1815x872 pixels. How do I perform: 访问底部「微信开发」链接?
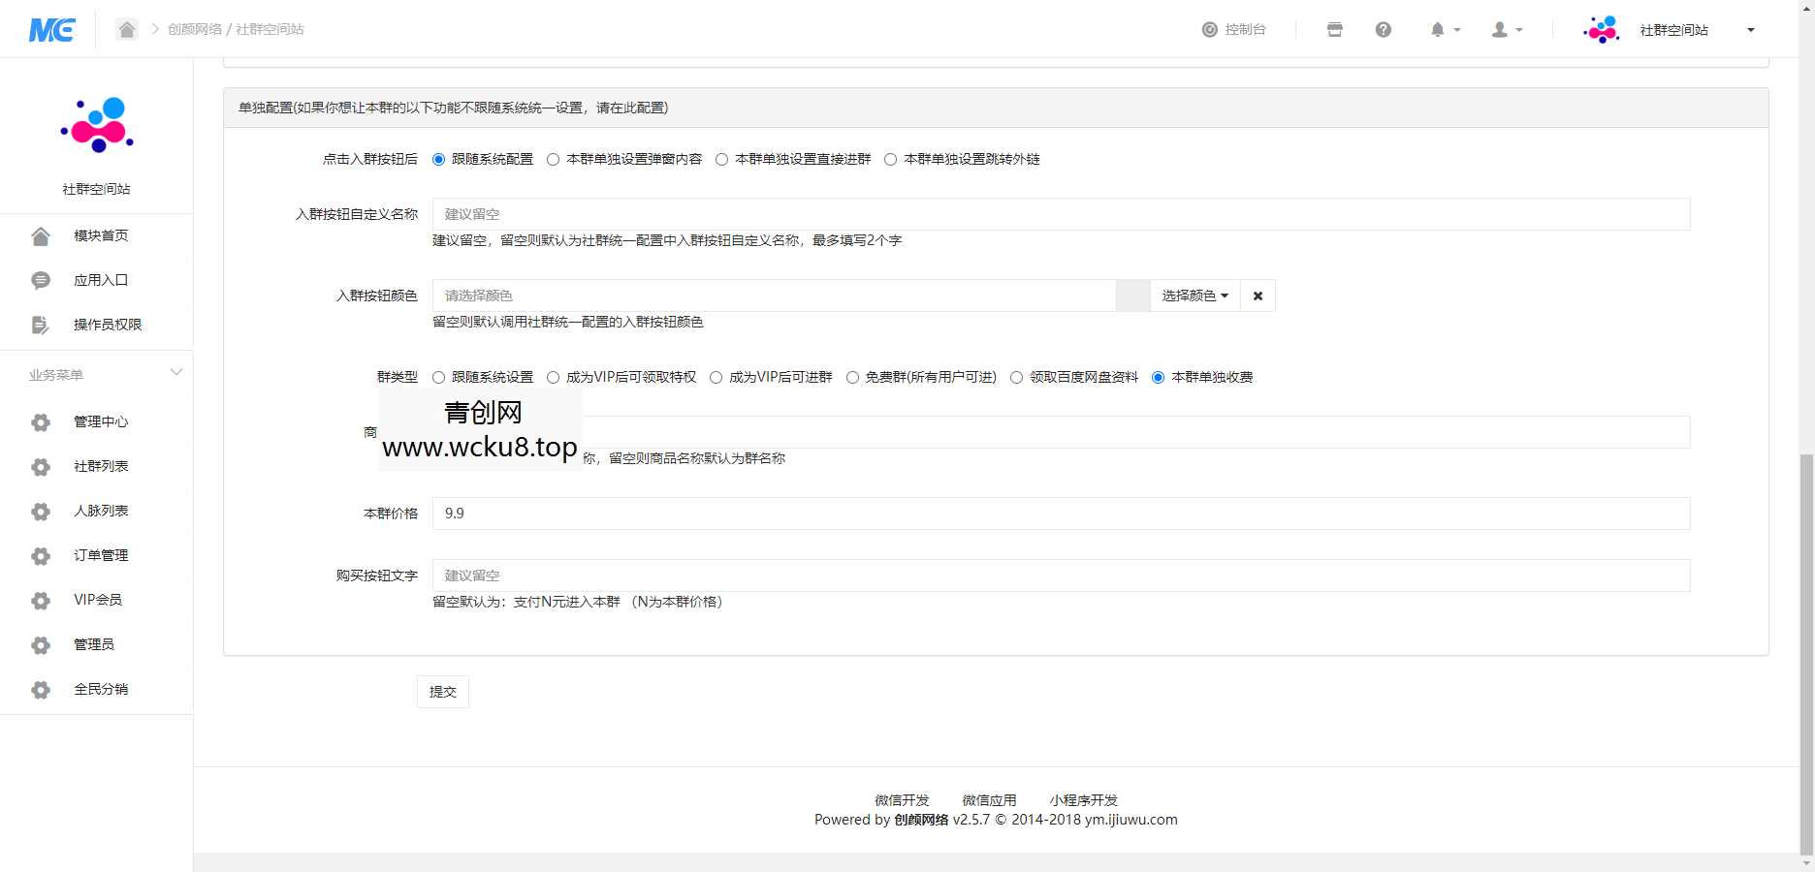[x=901, y=799]
